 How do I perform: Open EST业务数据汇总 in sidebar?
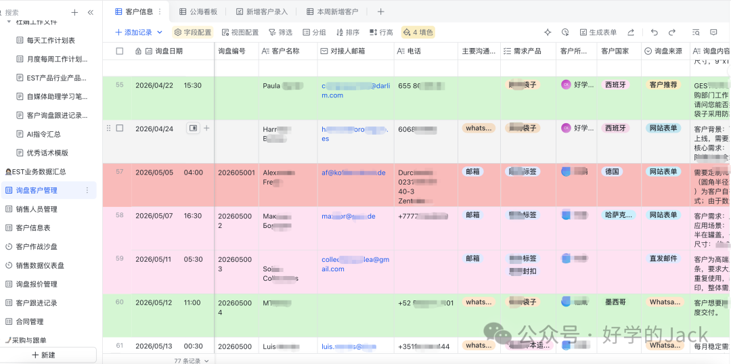point(35,172)
